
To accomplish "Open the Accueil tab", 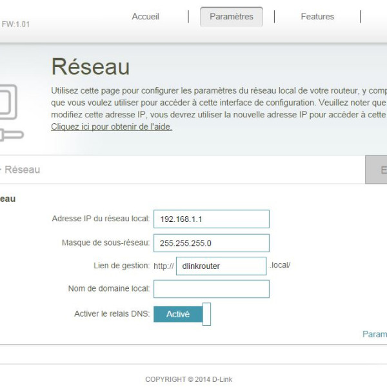I will tap(145, 17).
